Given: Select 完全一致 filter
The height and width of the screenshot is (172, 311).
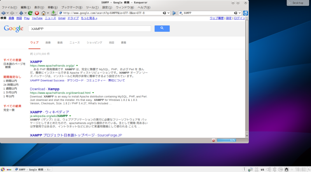Looking at the screenshot, I should [9, 110].
